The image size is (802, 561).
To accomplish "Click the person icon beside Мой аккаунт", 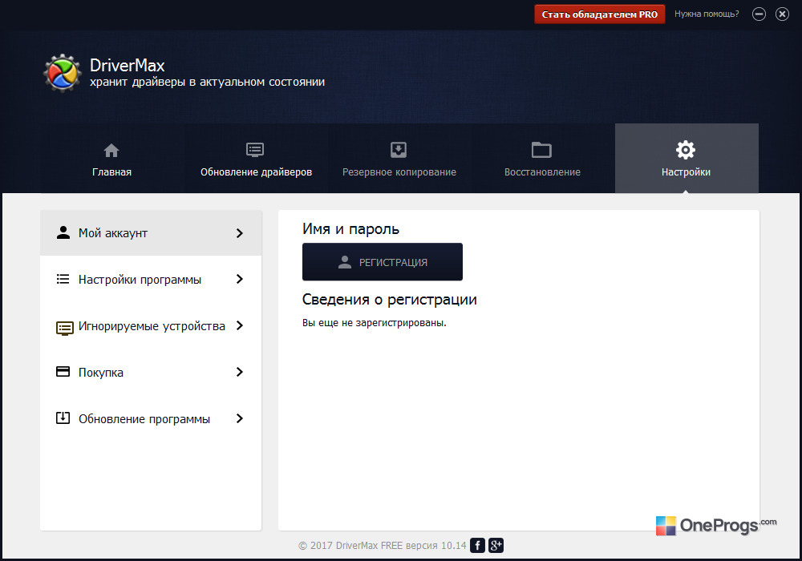I will [63, 232].
